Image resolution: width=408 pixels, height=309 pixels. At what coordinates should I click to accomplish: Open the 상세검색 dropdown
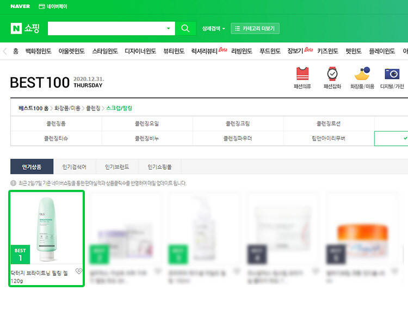213,28
